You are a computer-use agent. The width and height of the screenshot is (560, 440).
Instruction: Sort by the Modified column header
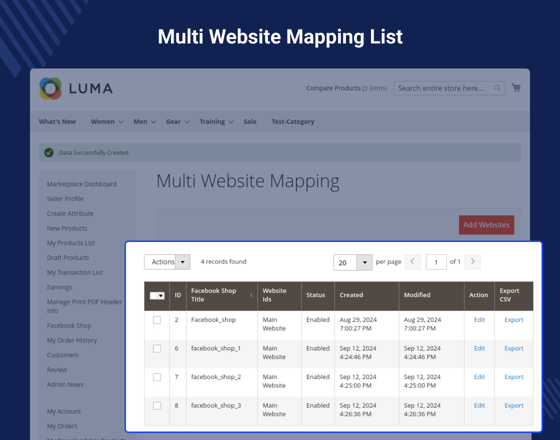click(x=431, y=295)
